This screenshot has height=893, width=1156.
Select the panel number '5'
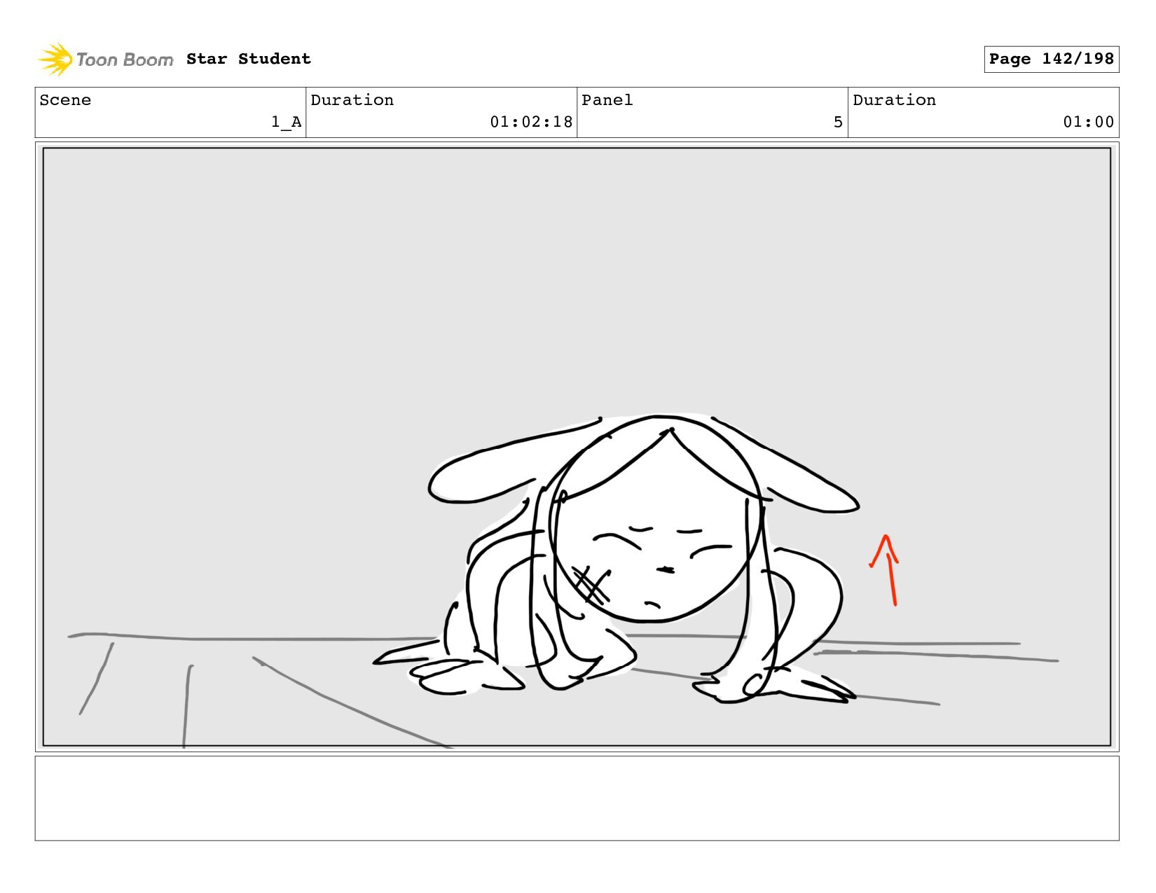click(838, 122)
